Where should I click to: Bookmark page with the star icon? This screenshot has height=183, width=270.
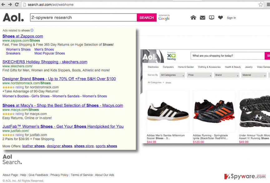tap(261, 4)
